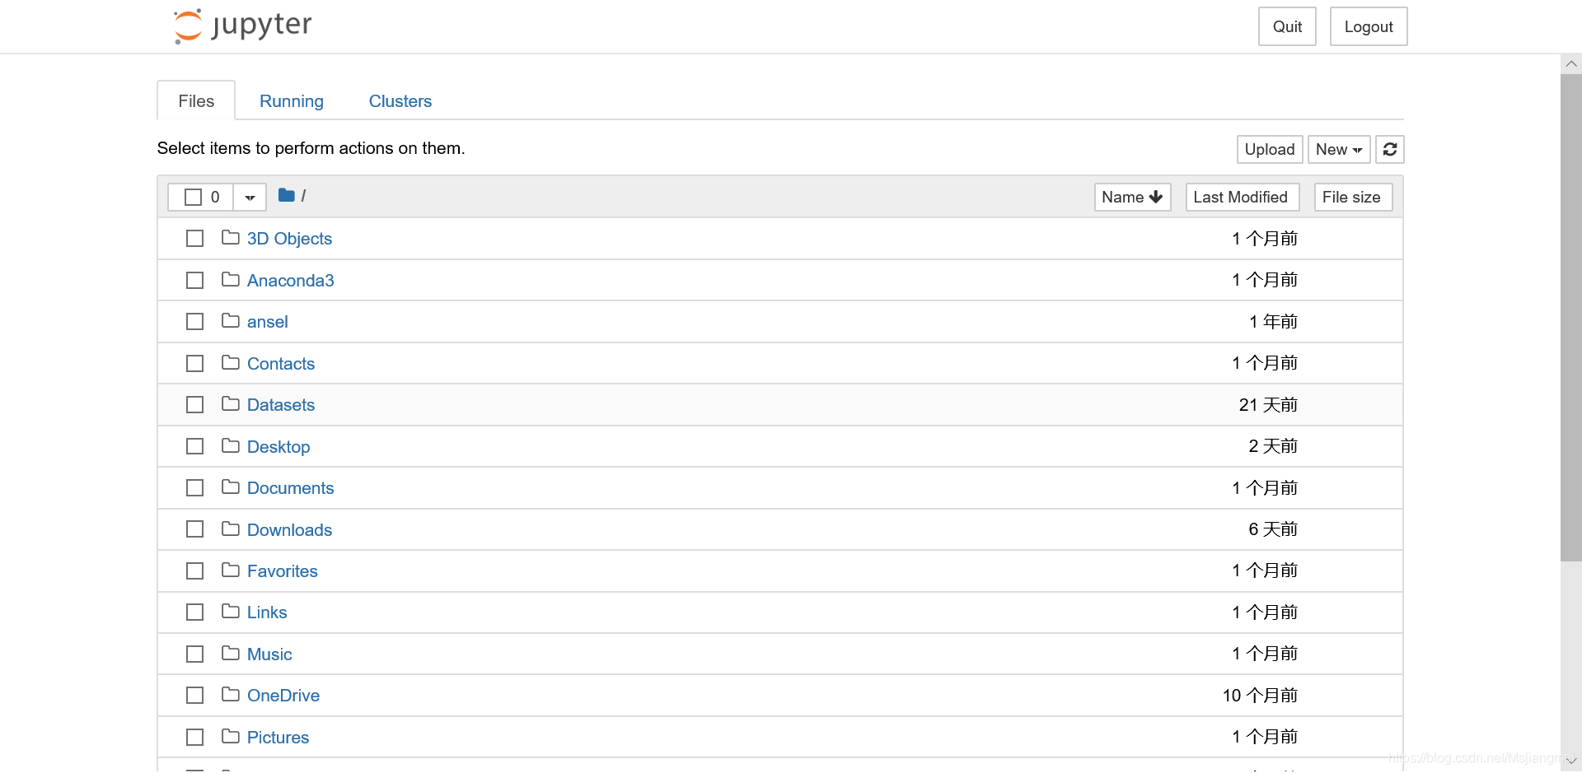Screen dimensions: 1582x773
Task: Click the '10 个月前' modified time for OneDrive
Action: (1260, 696)
